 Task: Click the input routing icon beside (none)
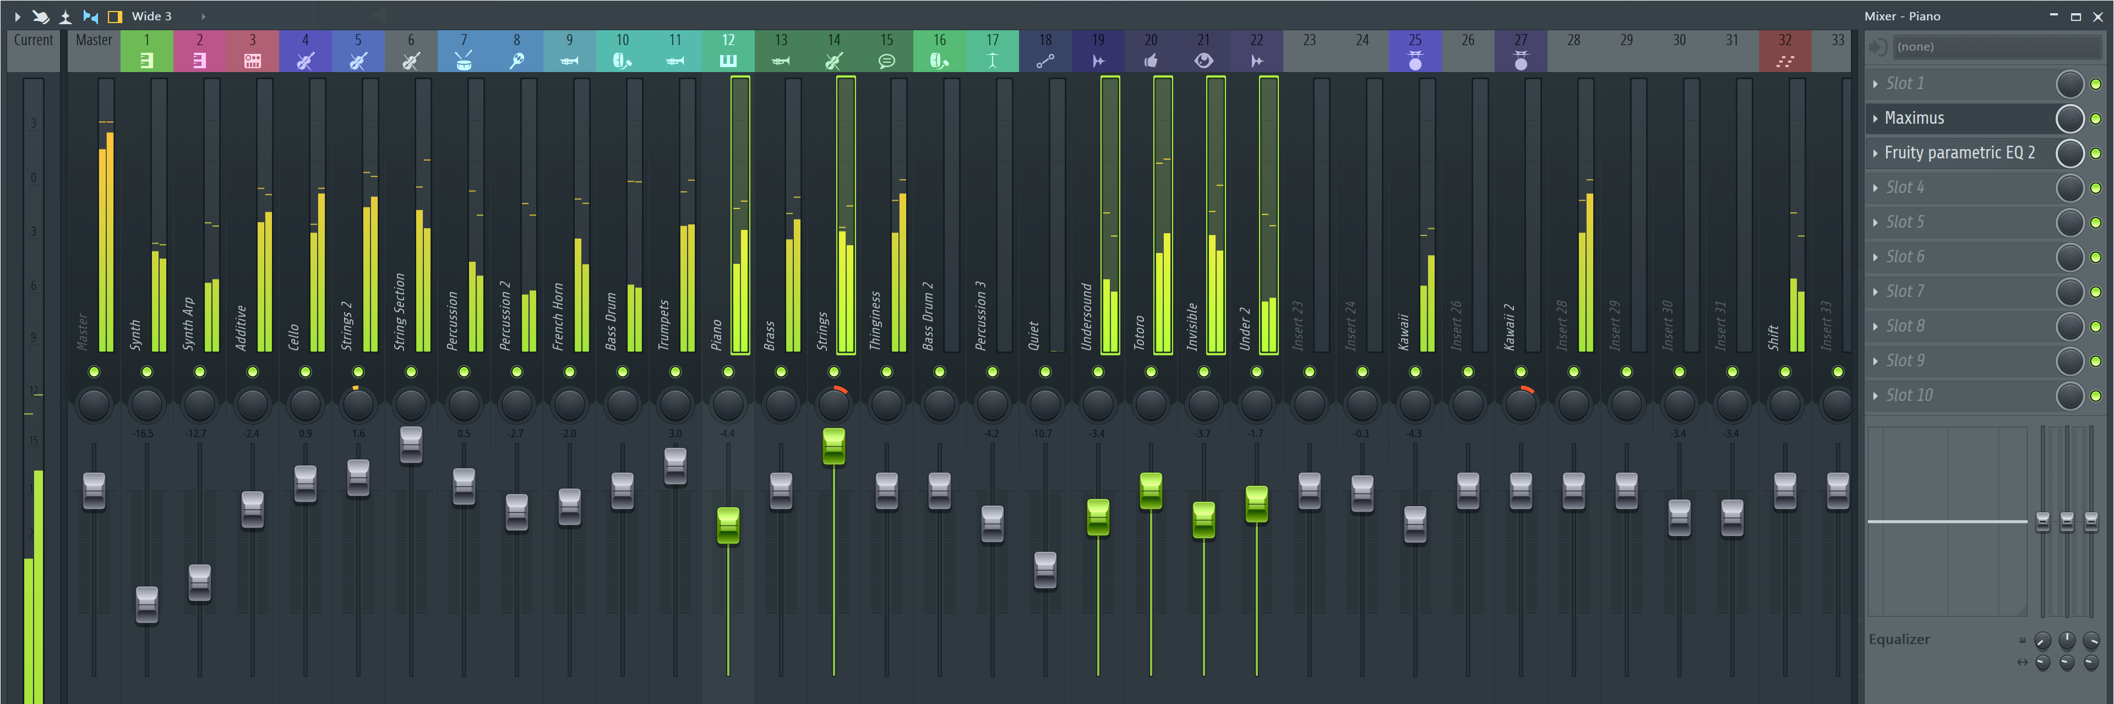[1877, 47]
